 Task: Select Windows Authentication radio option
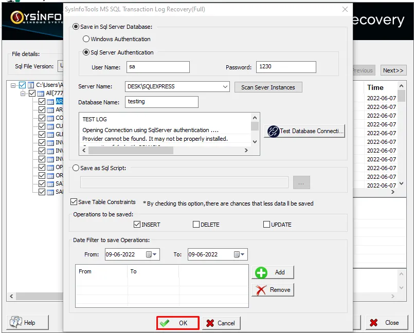point(86,39)
